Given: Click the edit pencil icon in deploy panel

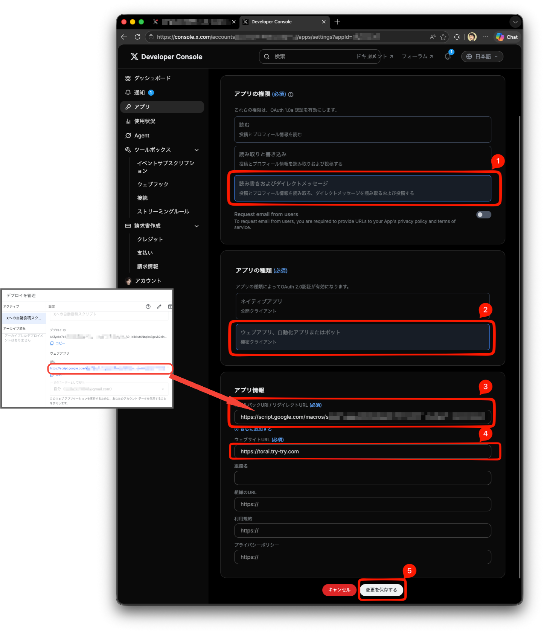Looking at the screenshot, I should 159,307.
